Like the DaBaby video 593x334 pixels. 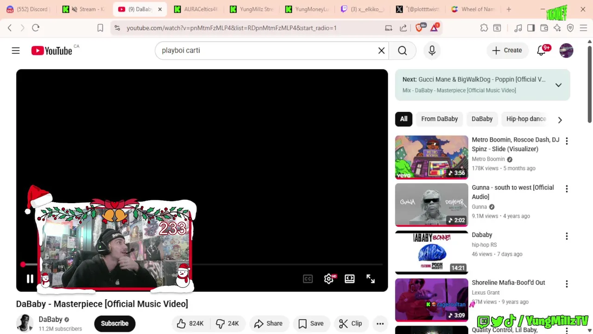pyautogui.click(x=191, y=323)
